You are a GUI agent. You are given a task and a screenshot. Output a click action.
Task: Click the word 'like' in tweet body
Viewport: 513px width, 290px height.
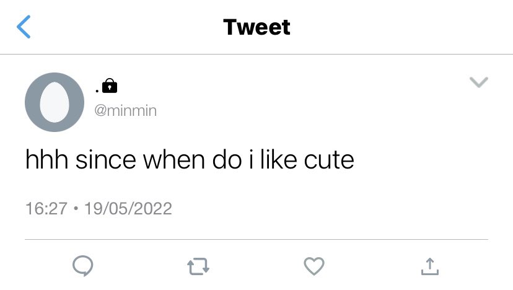(x=279, y=159)
